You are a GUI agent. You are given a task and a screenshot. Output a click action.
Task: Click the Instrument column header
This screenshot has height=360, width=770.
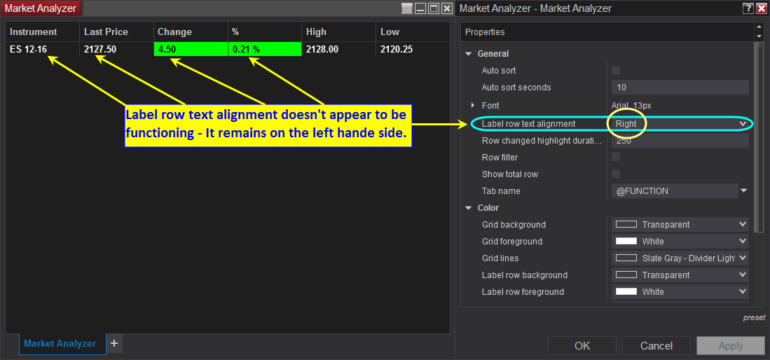pos(43,32)
